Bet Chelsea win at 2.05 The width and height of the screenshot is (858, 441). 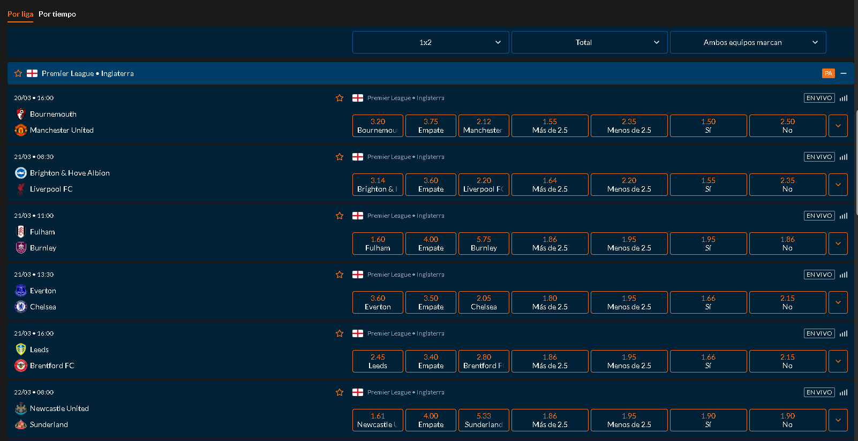(484, 302)
